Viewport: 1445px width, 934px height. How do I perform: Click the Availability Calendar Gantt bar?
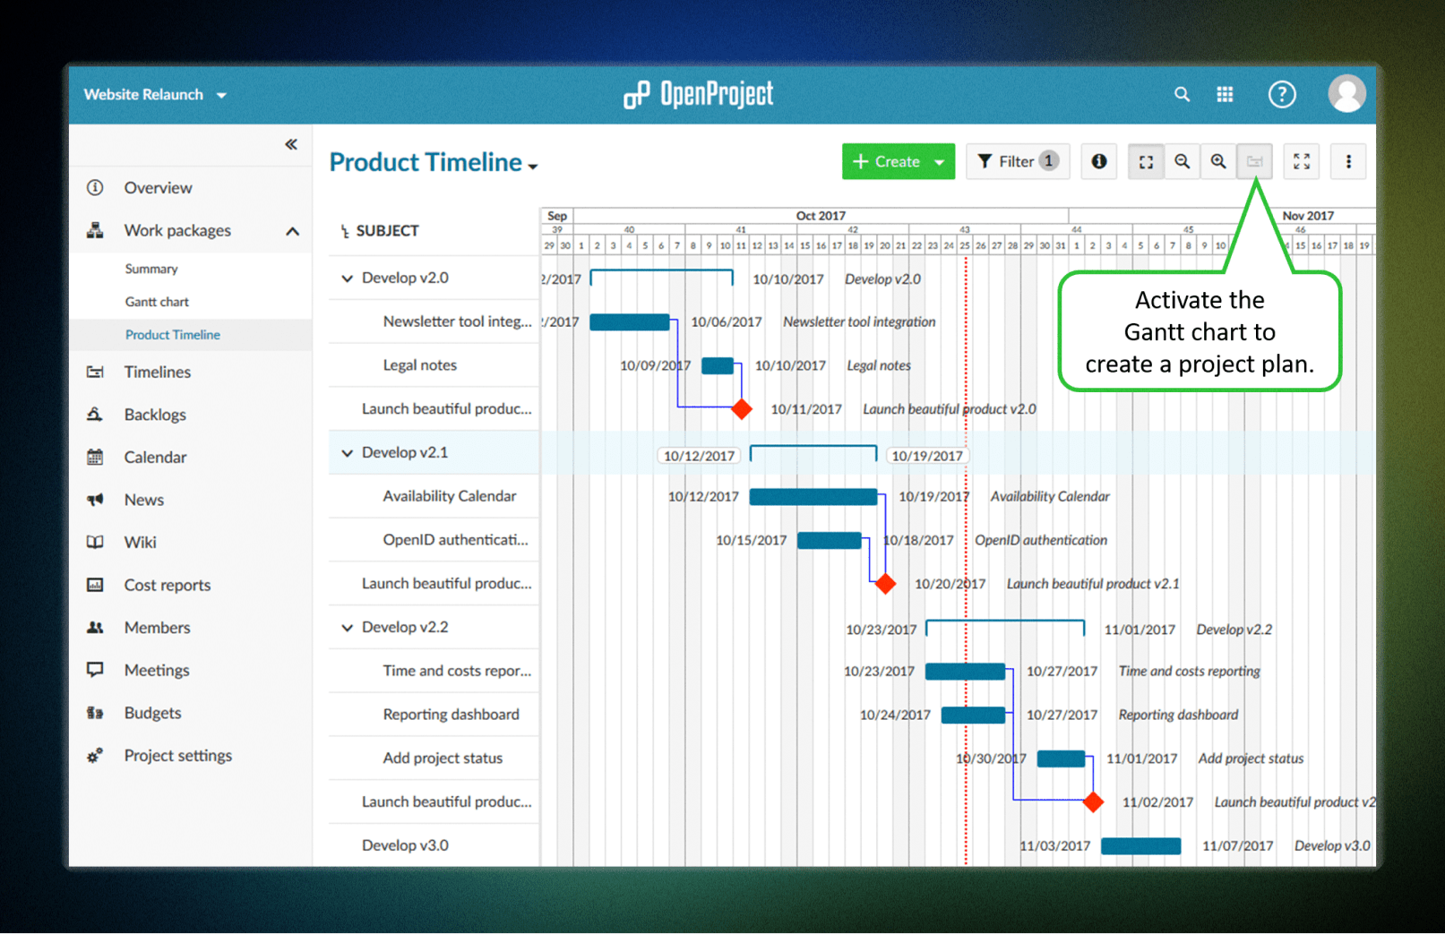tap(813, 497)
